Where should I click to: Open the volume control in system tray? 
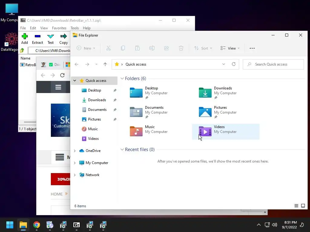click(275, 225)
